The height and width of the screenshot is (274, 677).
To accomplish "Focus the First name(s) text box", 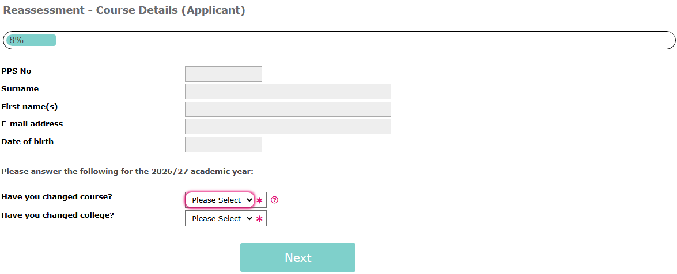I will pos(288,109).
